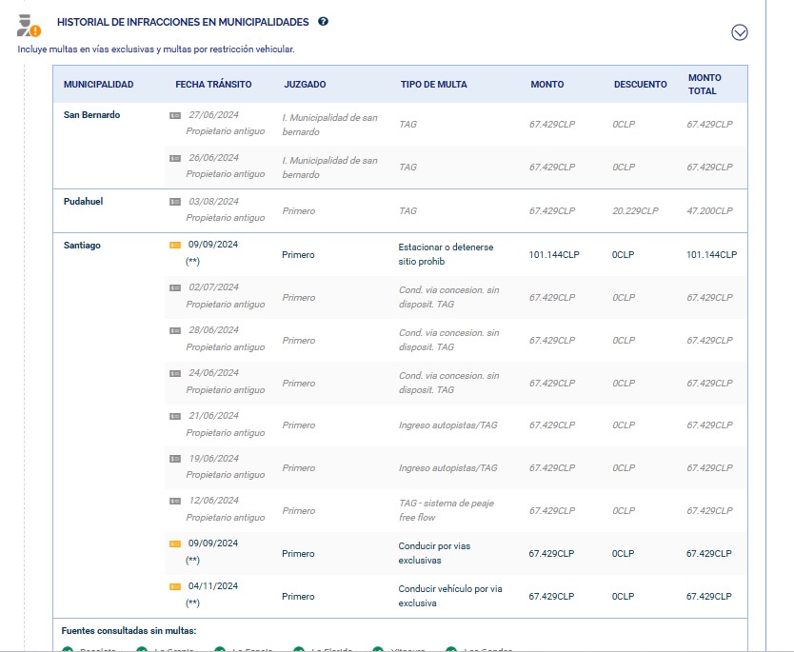The image size is (794, 652).
Task: Click the Historial de Infracciones en Municipalidades title
Action: click(x=183, y=22)
